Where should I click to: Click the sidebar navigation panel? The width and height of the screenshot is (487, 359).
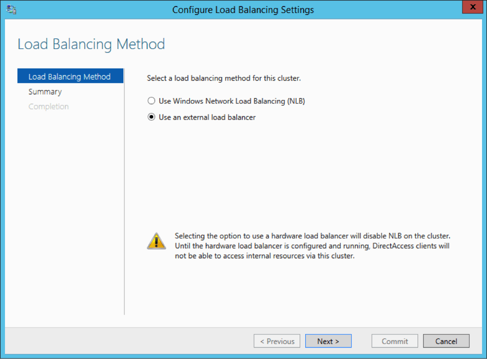click(x=70, y=200)
